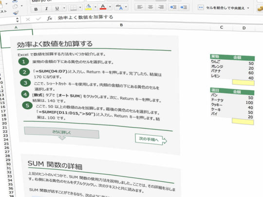Screen dimensions: 263x197
Task: Click the value 20 in the オレンジ row
Action: [x=251, y=69]
